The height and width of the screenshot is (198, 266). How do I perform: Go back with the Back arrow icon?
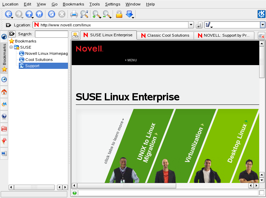pos(8,14)
